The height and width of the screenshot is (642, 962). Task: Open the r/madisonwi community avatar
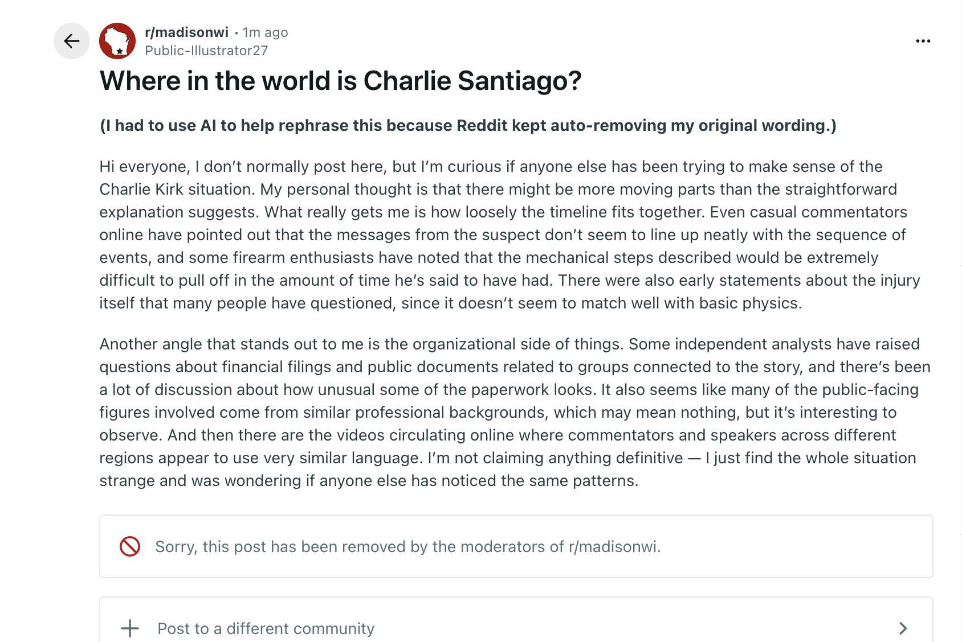click(x=117, y=41)
